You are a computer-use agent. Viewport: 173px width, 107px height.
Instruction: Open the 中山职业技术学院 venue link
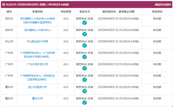37,41
